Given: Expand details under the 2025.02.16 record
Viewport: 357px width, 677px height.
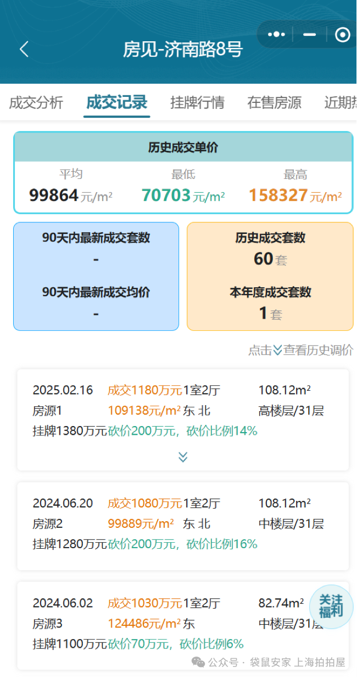Looking at the screenshot, I should (183, 457).
